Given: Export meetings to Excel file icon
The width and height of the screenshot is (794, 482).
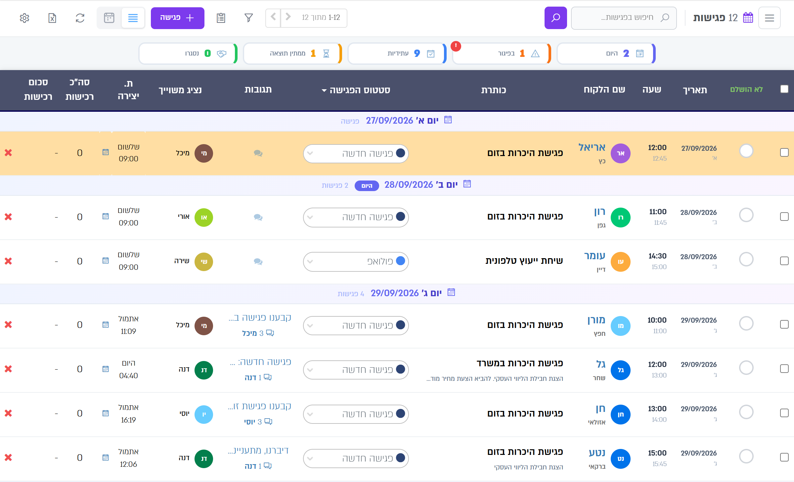Looking at the screenshot, I should (x=52, y=18).
